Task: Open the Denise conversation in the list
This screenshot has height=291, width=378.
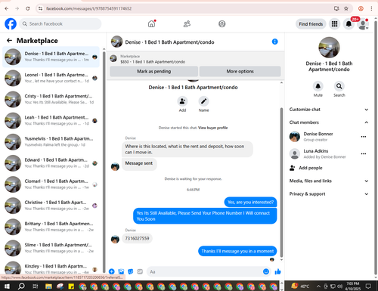Action: pyautogui.click(x=51, y=57)
